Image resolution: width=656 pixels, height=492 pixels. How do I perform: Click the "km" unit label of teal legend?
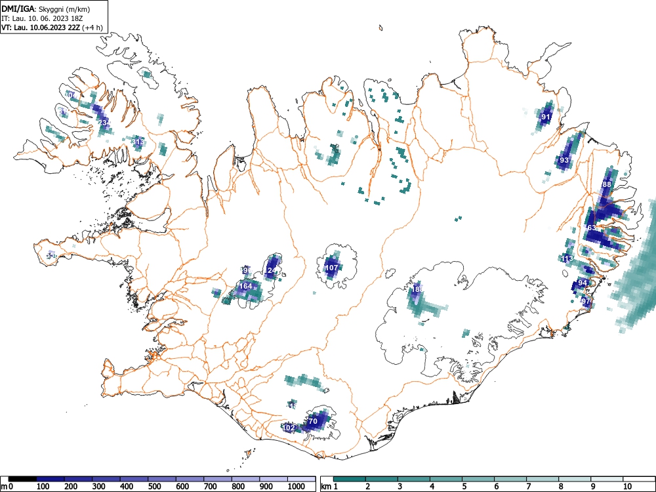click(x=326, y=487)
